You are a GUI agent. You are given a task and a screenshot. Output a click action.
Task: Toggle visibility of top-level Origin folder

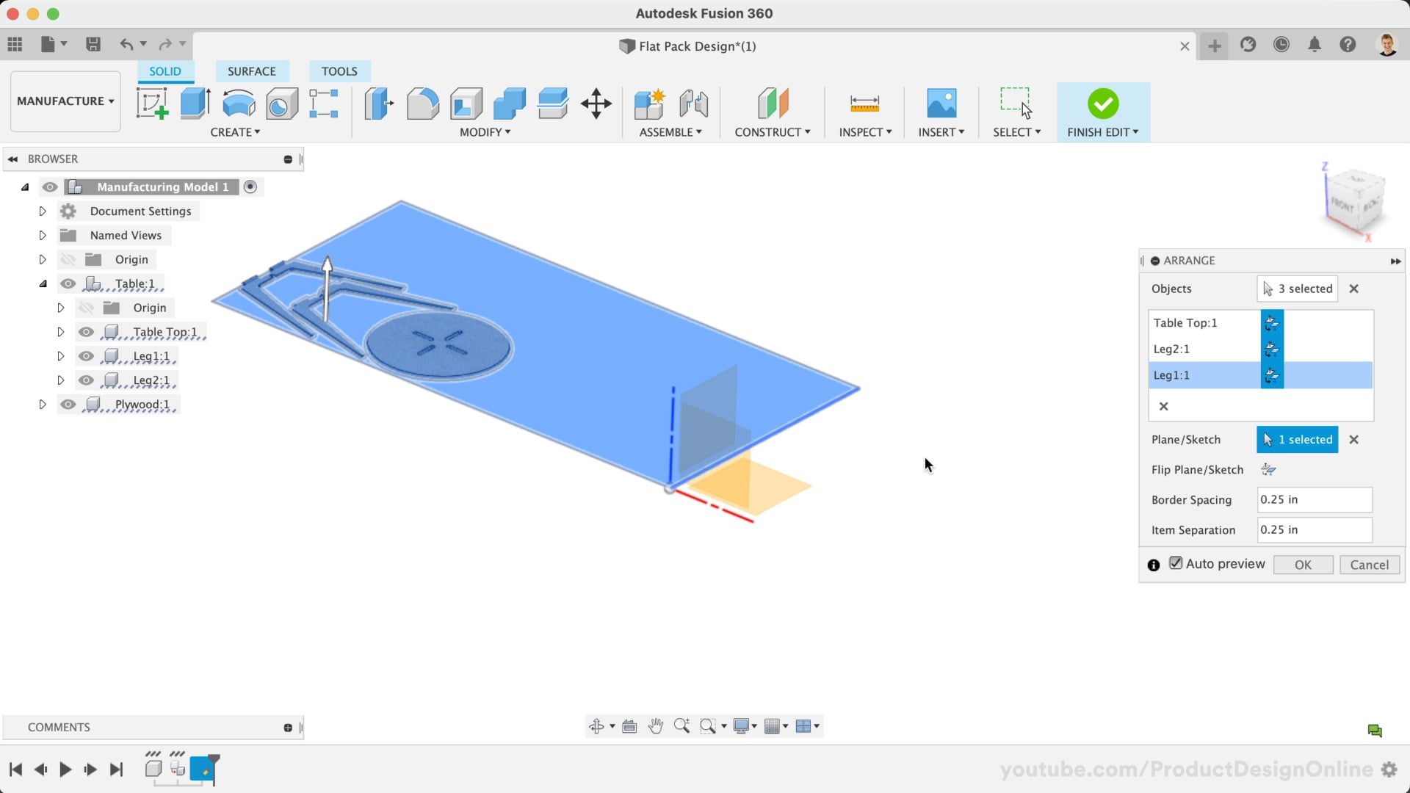(68, 260)
